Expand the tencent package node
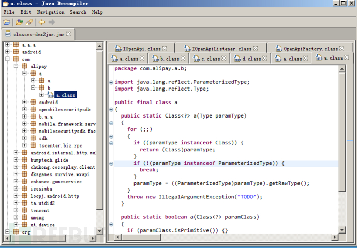The image size is (357, 248). point(16,210)
